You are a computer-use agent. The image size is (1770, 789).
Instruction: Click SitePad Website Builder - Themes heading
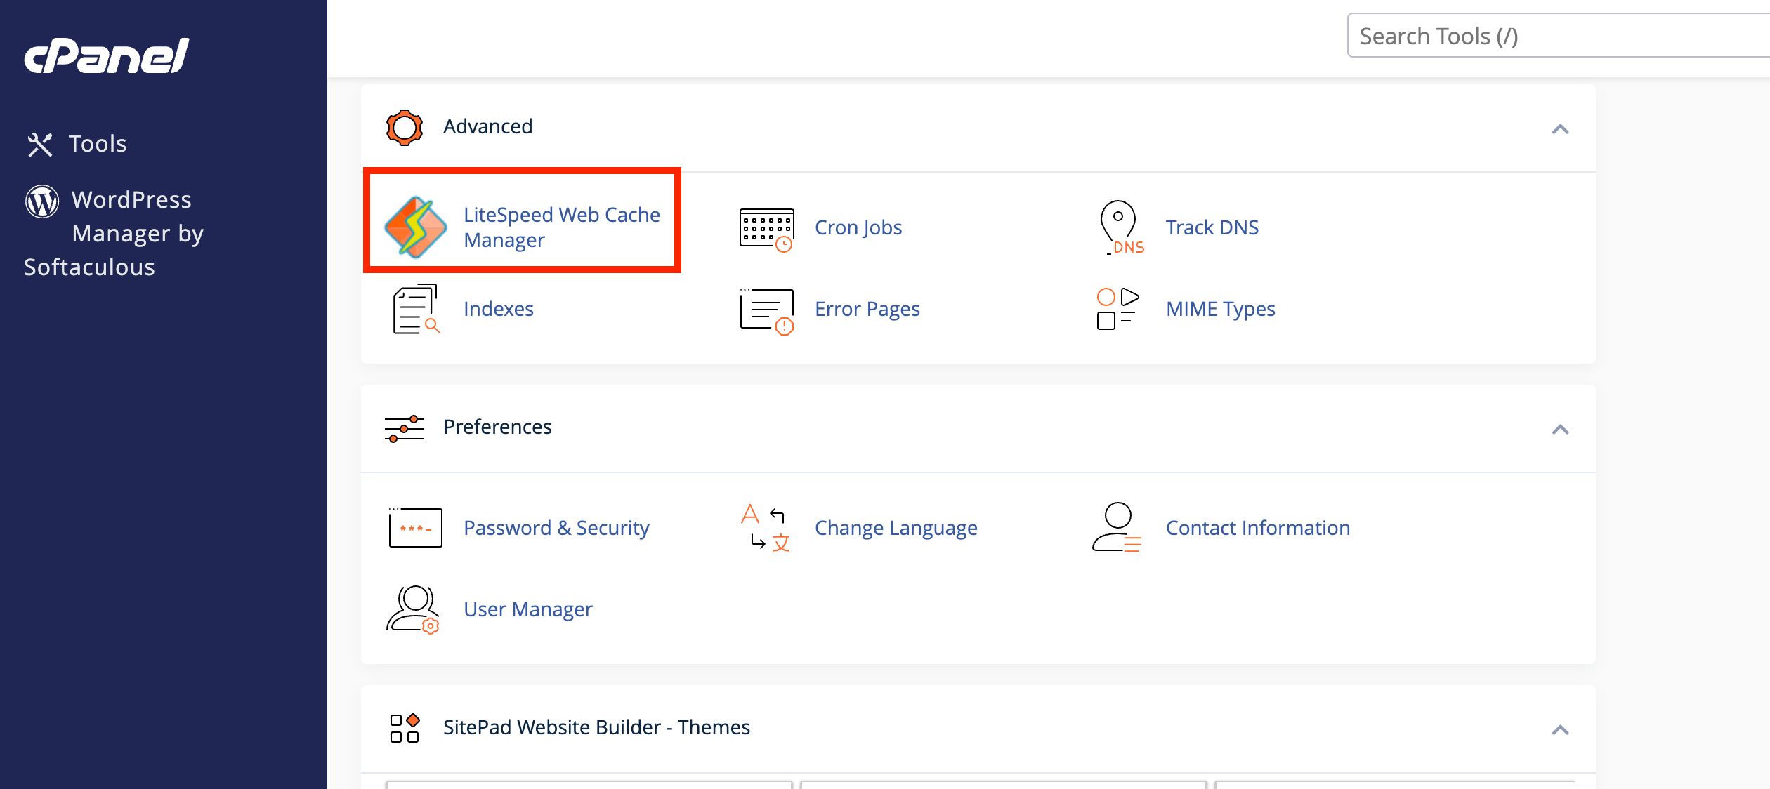pos(596,727)
